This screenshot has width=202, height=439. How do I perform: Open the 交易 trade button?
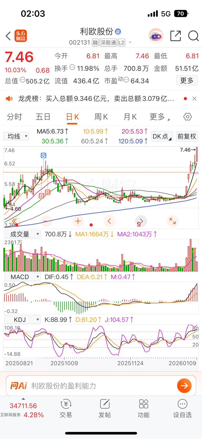coord(66,409)
